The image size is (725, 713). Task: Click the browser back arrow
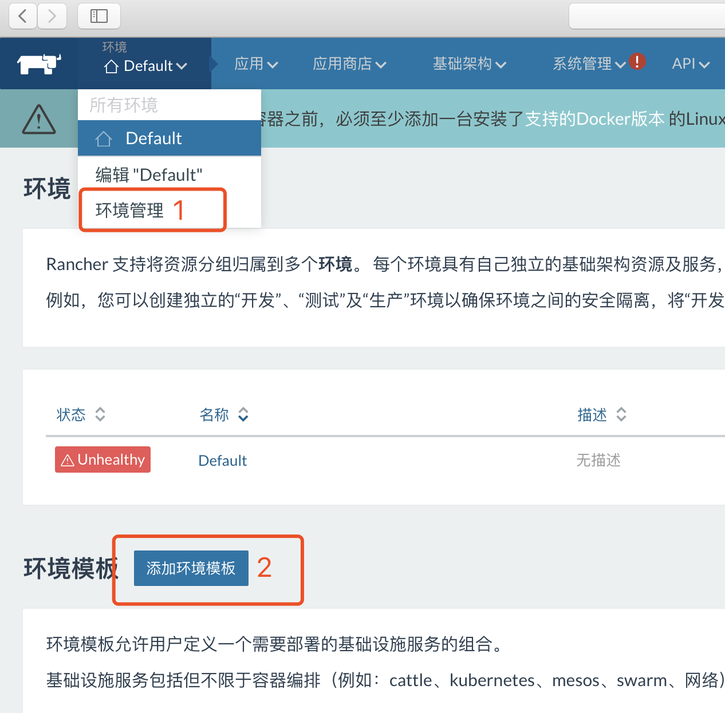22,16
